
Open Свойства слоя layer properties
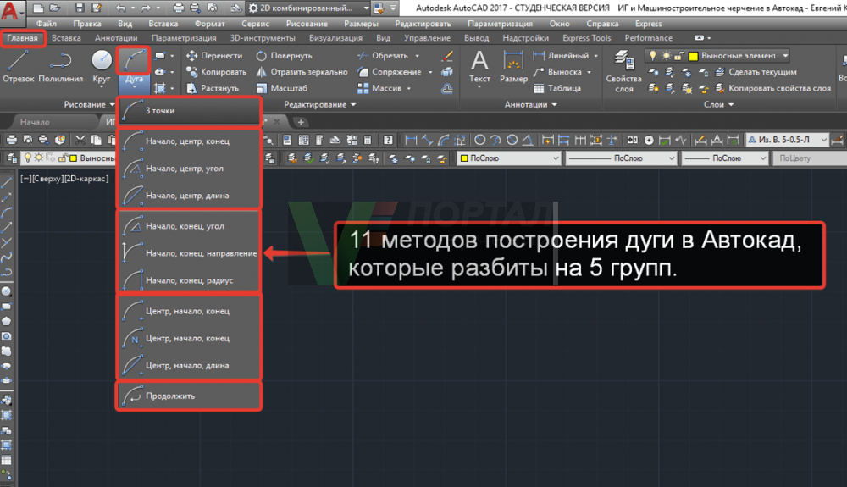624,71
